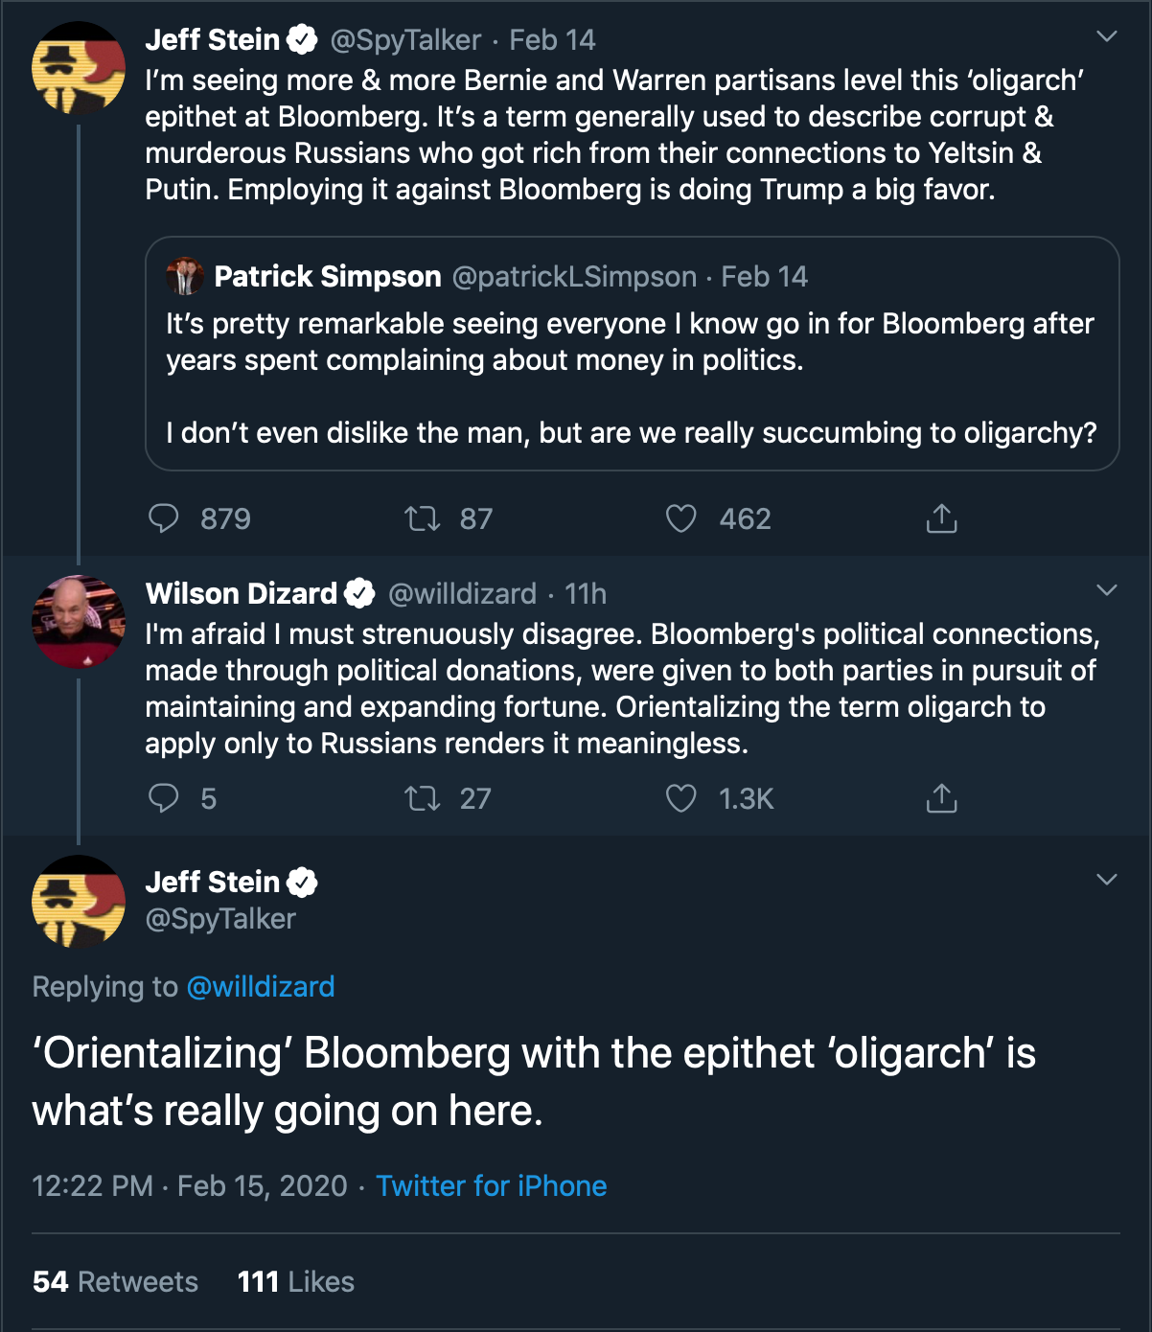1152x1332 pixels.
Task: Click the Twitter for iPhone link
Action: pyautogui.click(x=491, y=1185)
